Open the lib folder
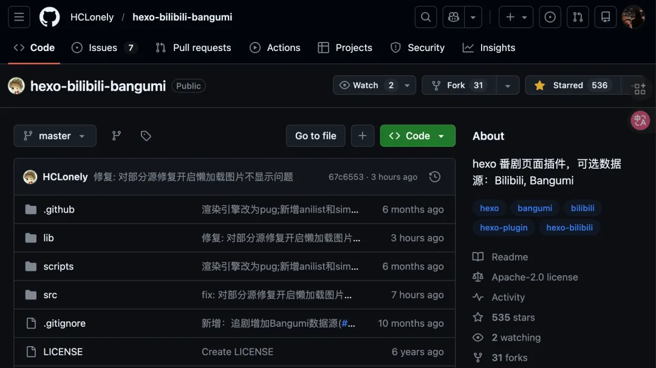 49,238
